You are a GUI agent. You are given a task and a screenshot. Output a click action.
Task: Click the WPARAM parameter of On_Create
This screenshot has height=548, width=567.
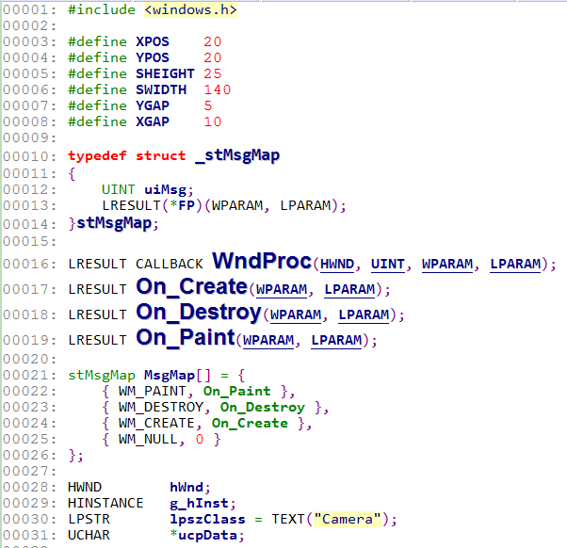click(282, 290)
